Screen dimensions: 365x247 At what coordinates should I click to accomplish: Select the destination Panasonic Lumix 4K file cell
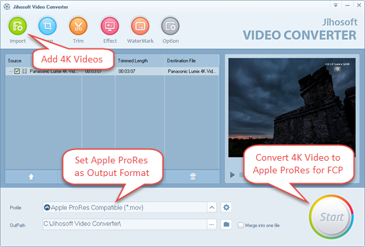click(x=192, y=71)
